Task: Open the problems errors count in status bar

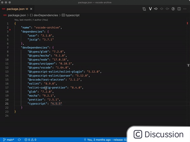Action: (x=27, y=140)
